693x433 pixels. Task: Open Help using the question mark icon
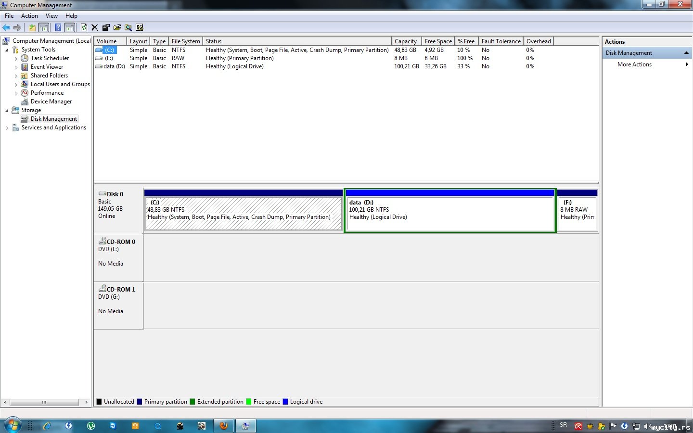coord(58,27)
